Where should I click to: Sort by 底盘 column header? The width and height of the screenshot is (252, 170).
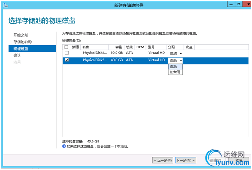coord(189,47)
